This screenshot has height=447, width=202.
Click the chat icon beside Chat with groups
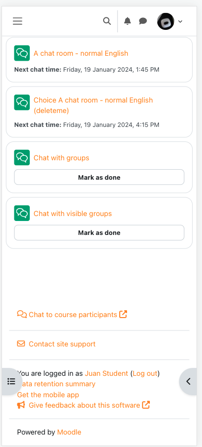[x=22, y=158]
